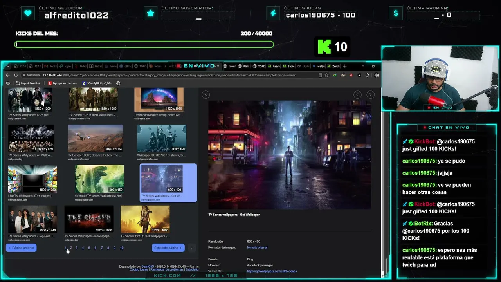The width and height of the screenshot is (501, 282).
Task: Click the large preview image in viewer
Action: pos(290,155)
